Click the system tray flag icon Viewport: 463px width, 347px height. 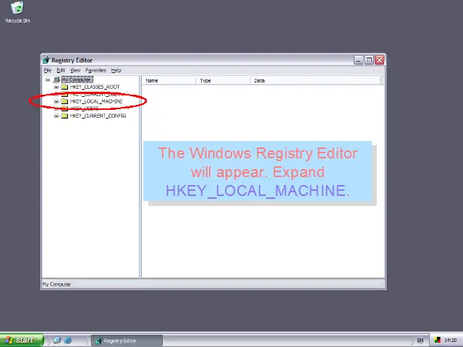click(x=437, y=340)
